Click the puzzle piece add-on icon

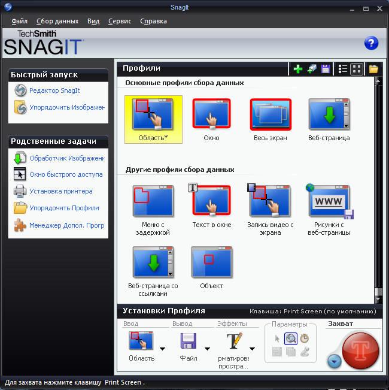(20, 225)
